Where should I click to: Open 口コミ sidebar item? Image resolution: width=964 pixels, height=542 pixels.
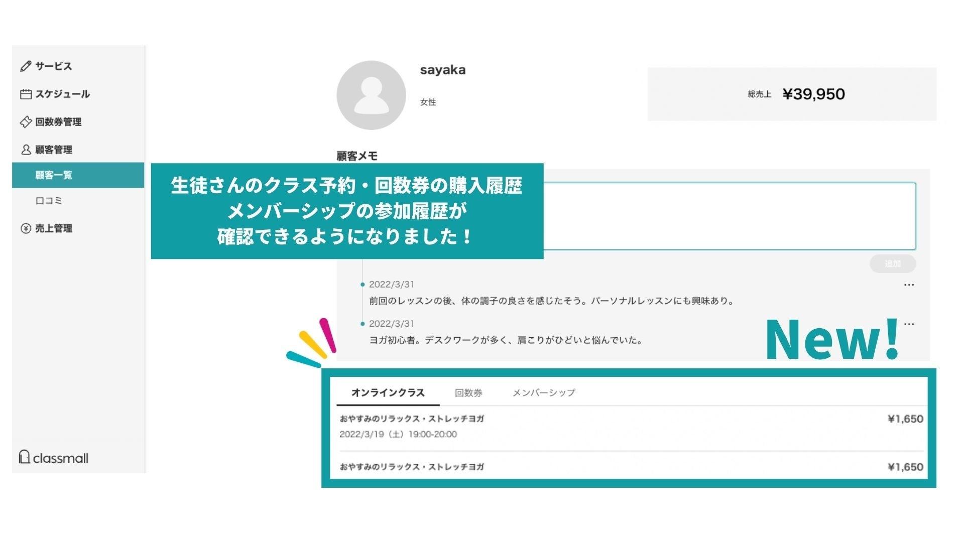click(x=49, y=201)
